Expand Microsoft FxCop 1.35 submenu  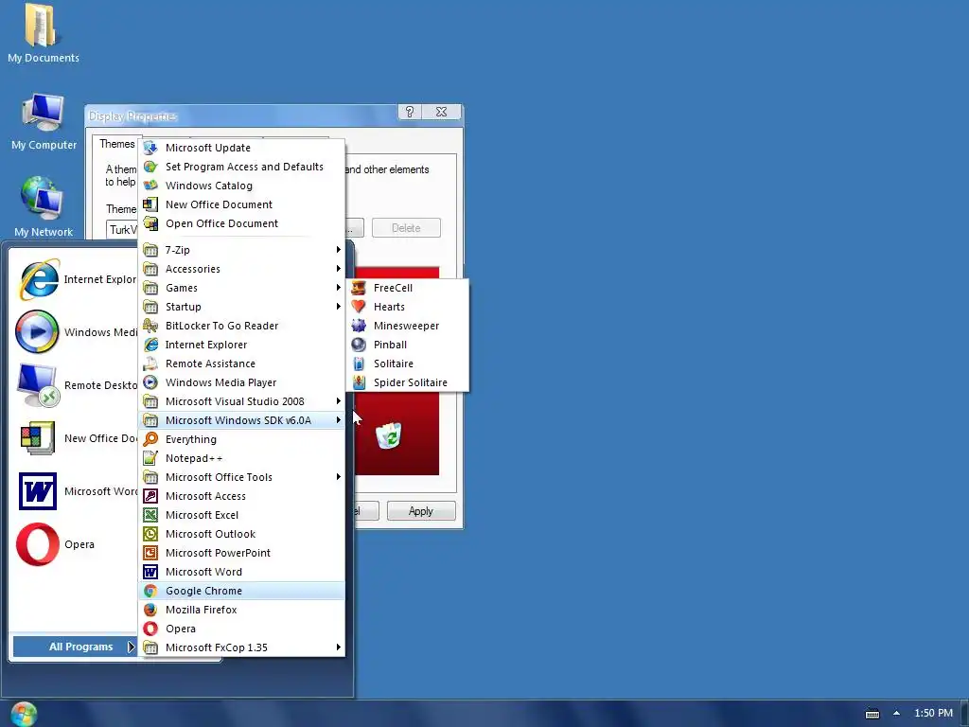pyautogui.click(x=241, y=647)
